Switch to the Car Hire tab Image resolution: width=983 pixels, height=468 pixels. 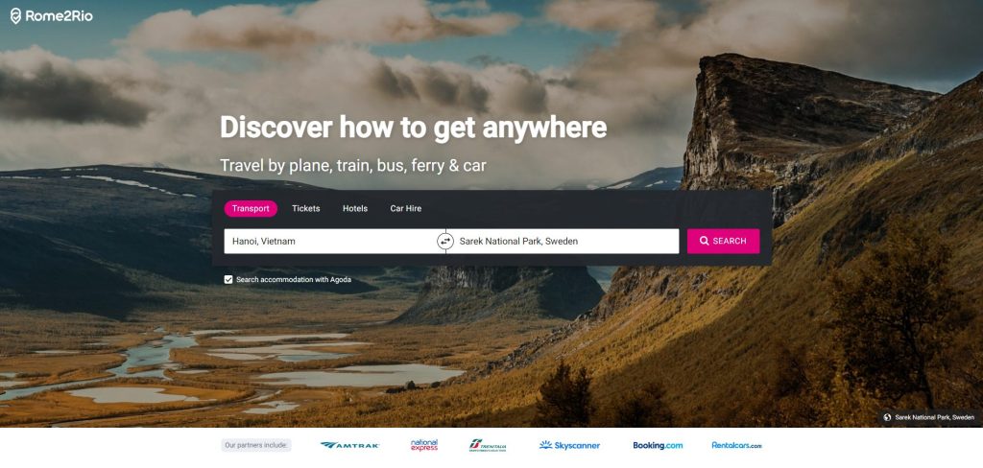[406, 209]
